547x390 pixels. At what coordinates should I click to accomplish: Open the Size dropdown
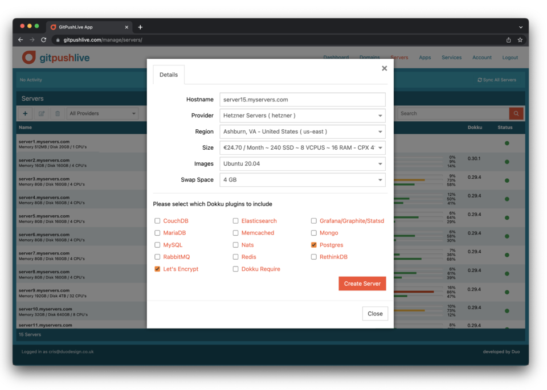(x=303, y=148)
